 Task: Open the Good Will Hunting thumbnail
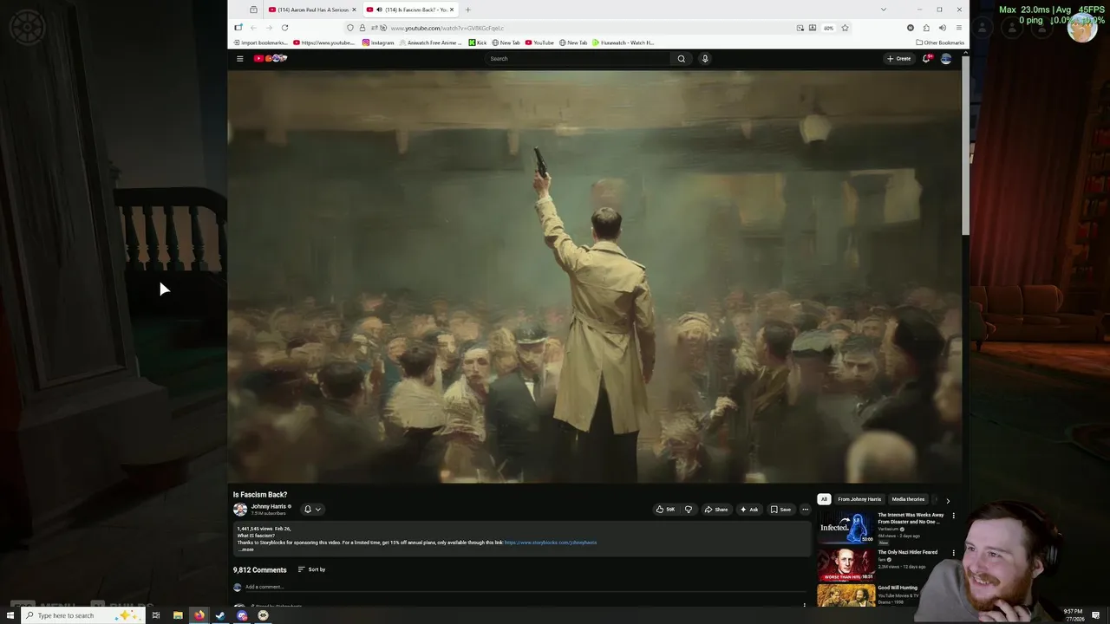tap(846, 595)
